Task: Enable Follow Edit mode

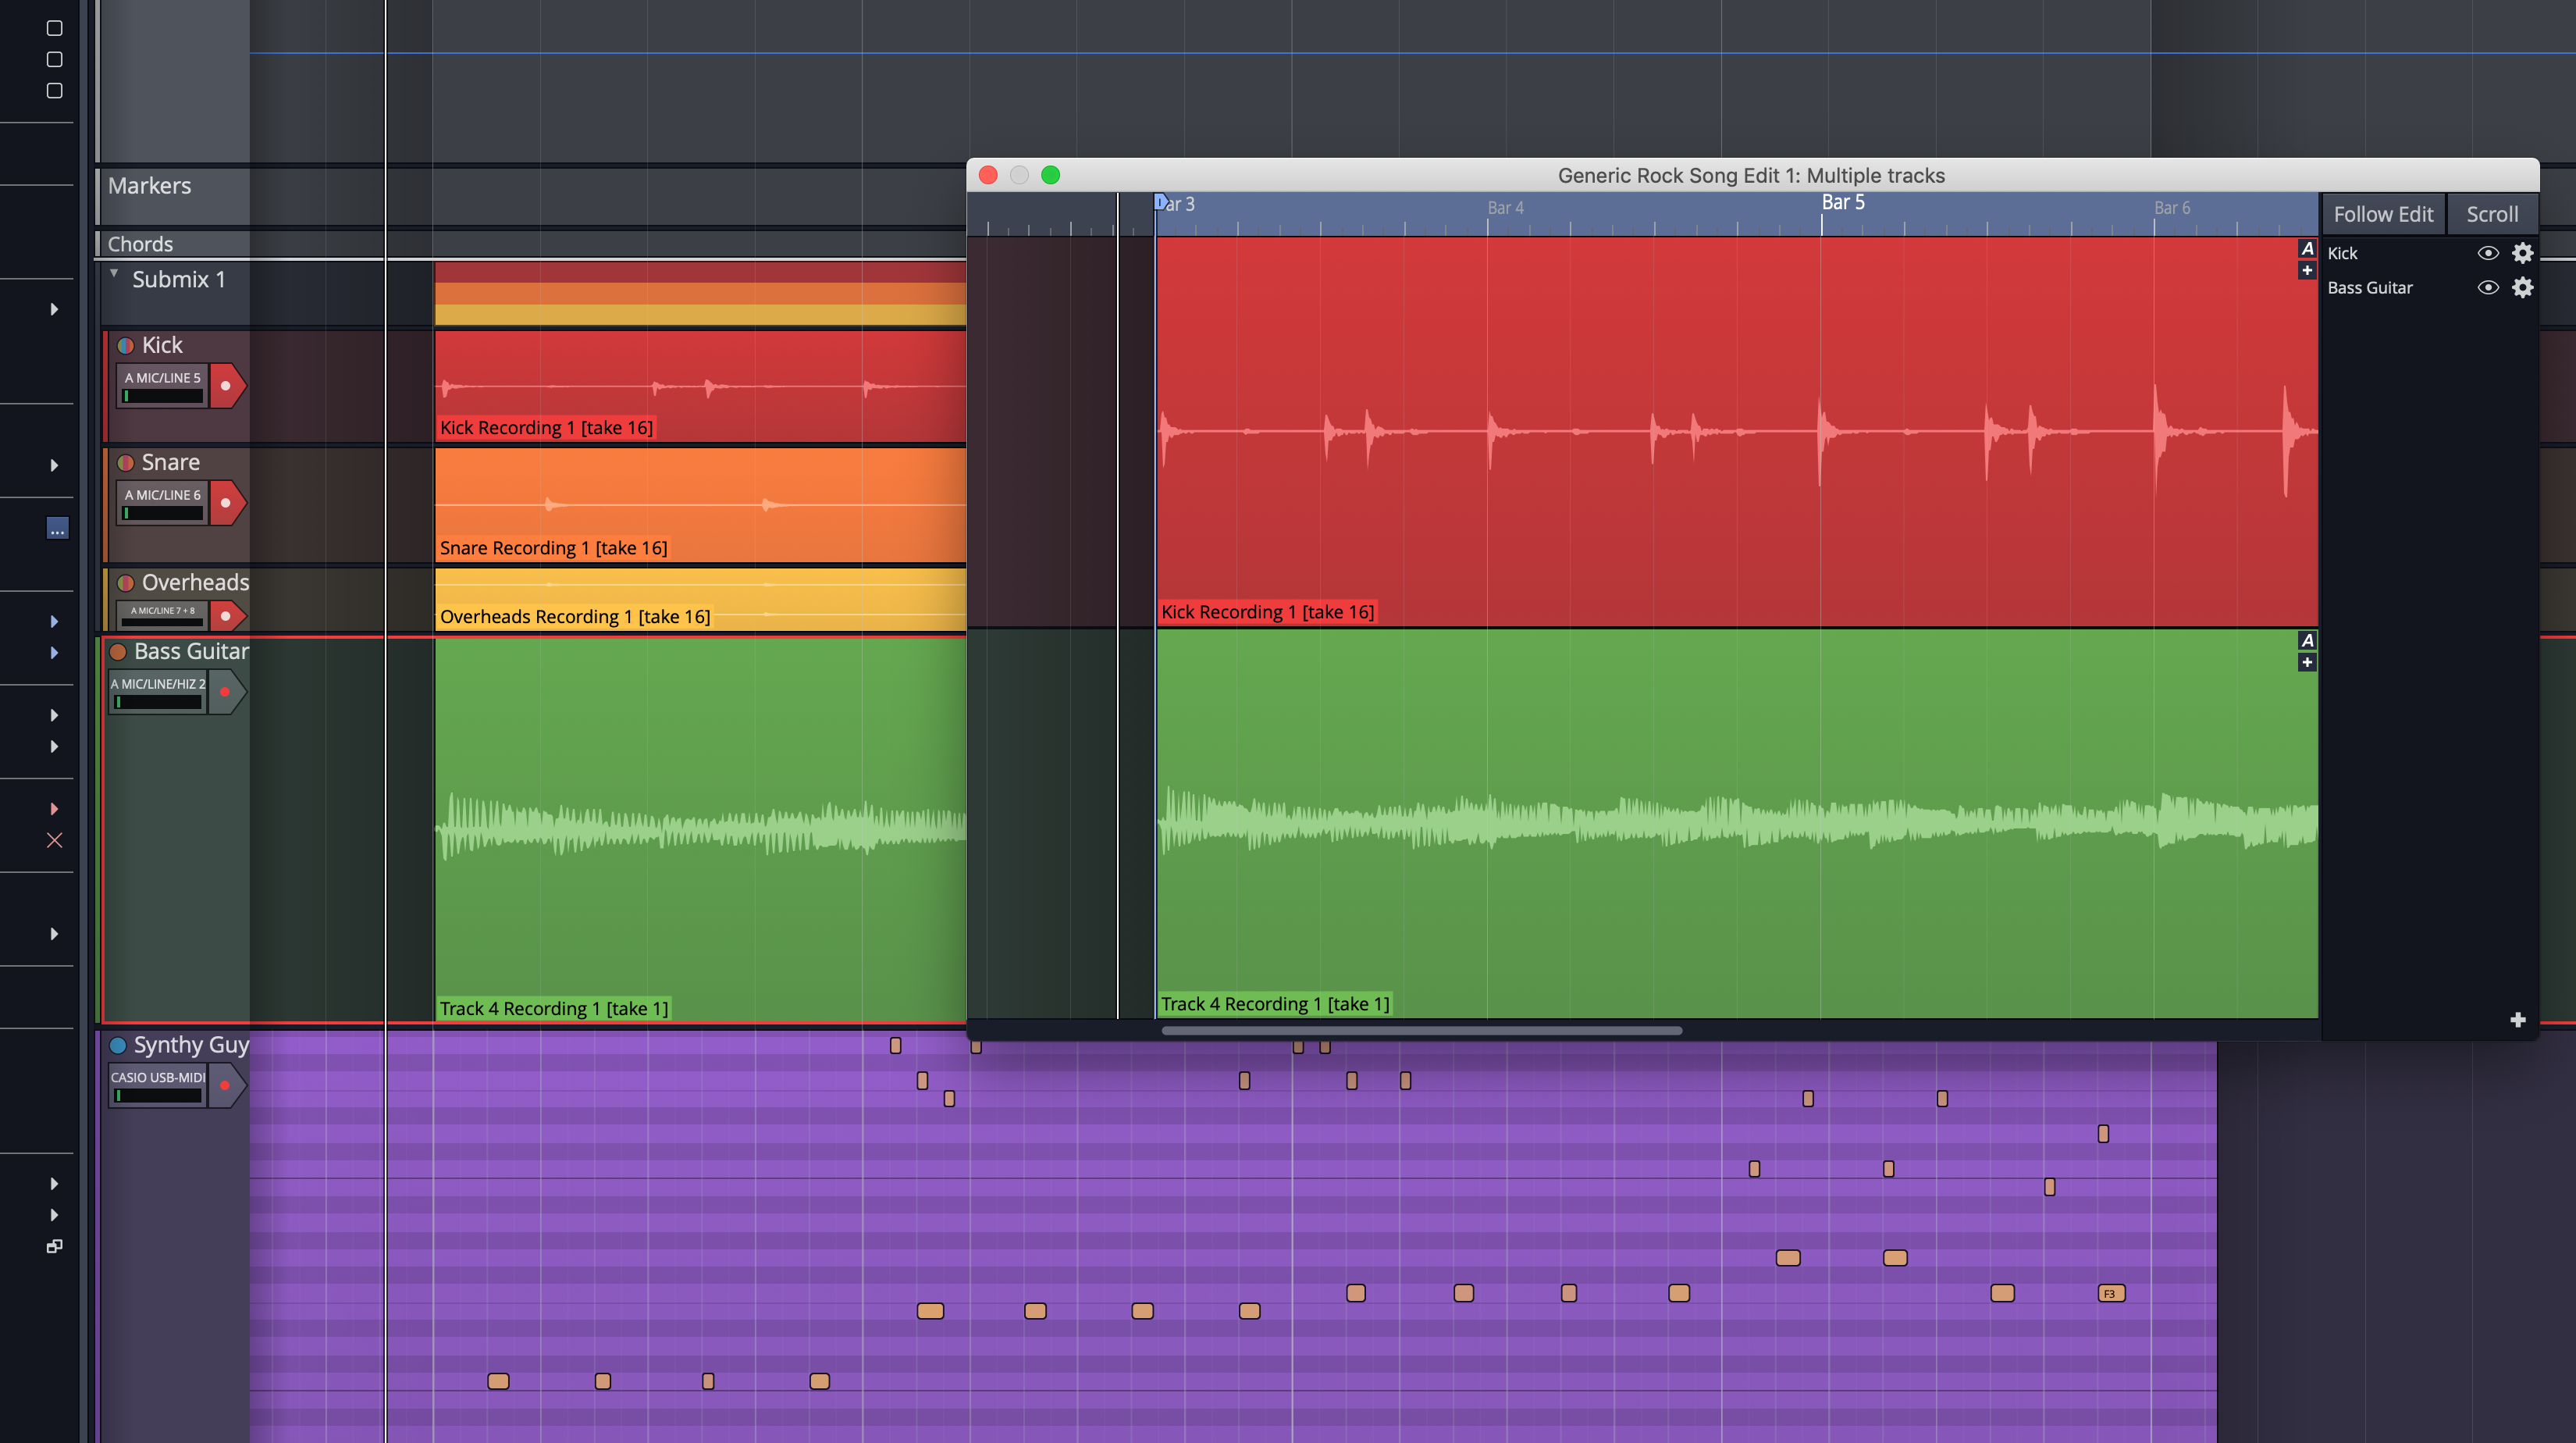Action: click(x=2383, y=213)
